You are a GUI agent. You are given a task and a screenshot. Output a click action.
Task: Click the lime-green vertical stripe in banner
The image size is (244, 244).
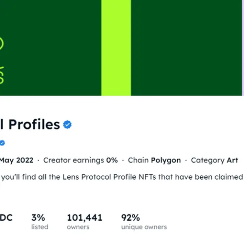[x=116, y=48]
